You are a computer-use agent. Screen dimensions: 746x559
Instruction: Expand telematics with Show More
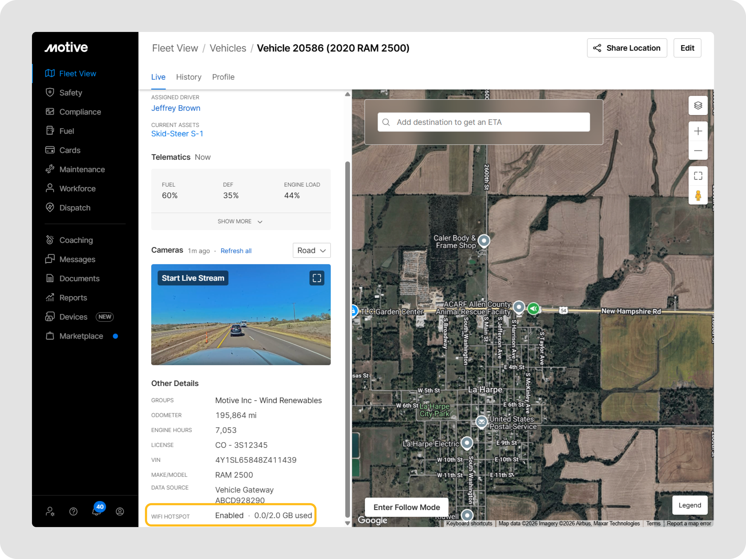click(x=240, y=221)
